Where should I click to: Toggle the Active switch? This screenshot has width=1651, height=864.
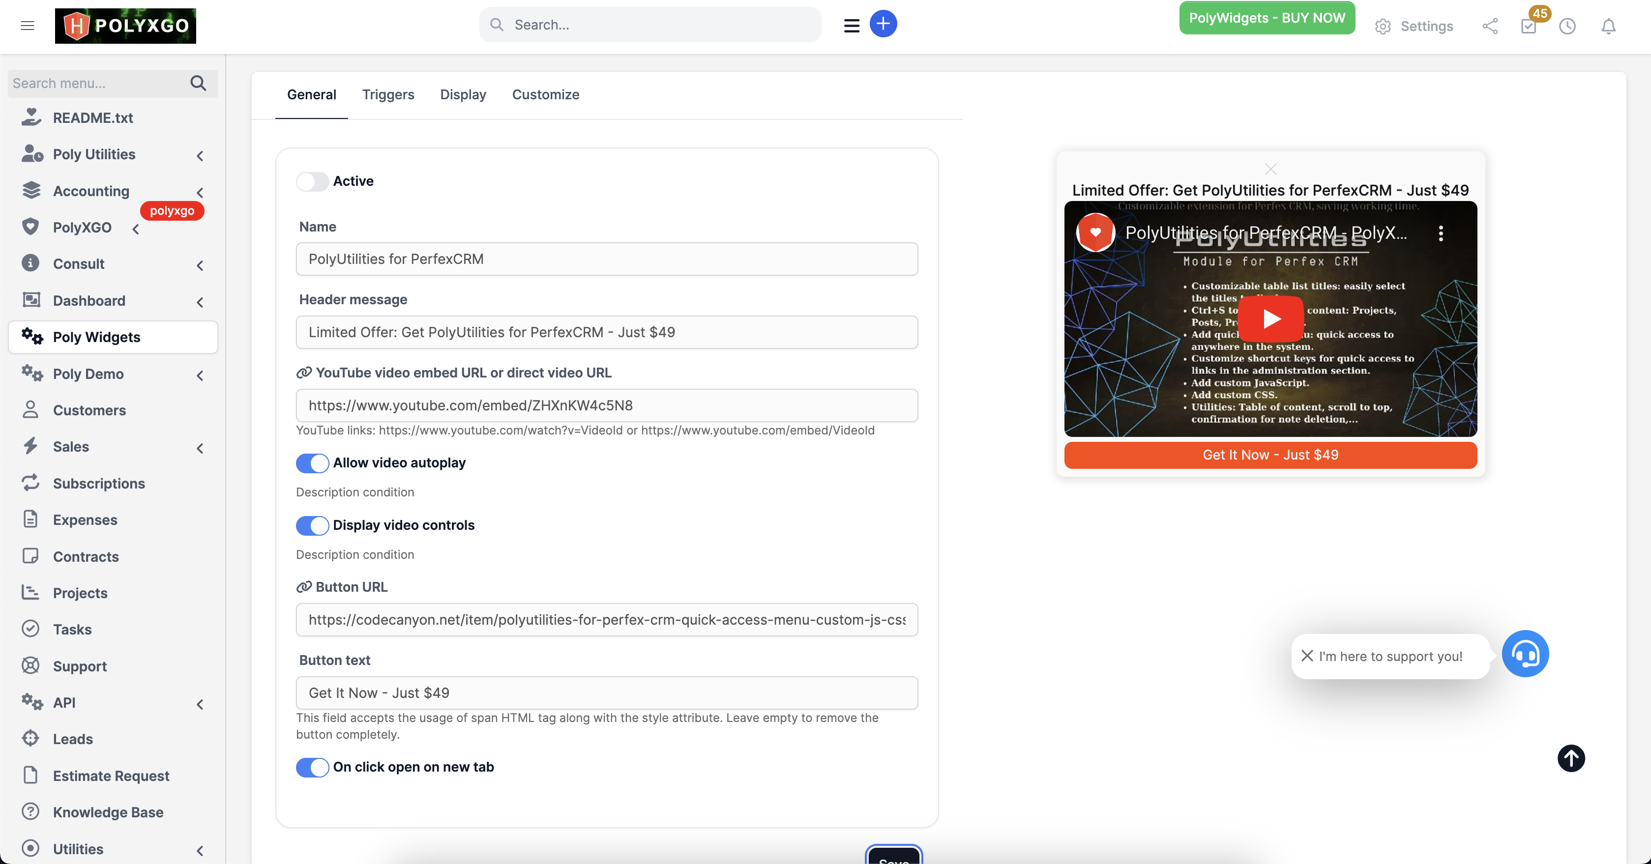pos(312,181)
